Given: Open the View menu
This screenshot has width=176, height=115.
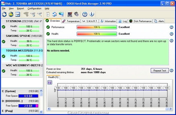Looking at the screenshot, I should point(11,9).
